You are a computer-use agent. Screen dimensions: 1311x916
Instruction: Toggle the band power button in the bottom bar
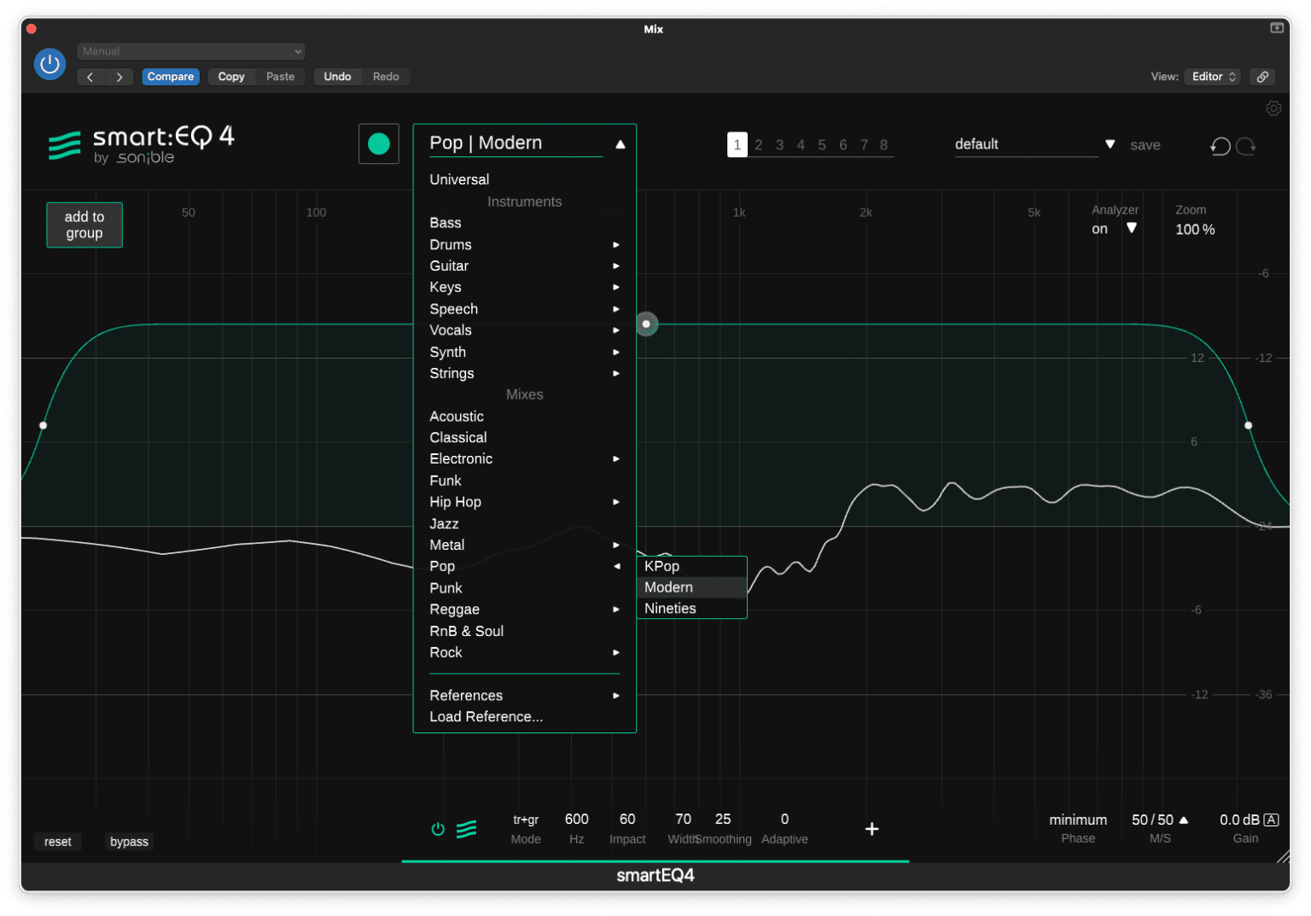point(437,828)
